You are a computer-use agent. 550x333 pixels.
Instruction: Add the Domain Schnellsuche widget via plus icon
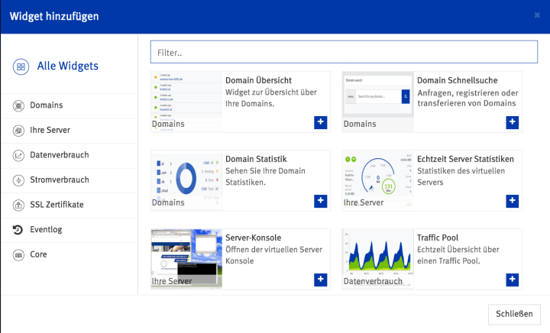coord(512,122)
